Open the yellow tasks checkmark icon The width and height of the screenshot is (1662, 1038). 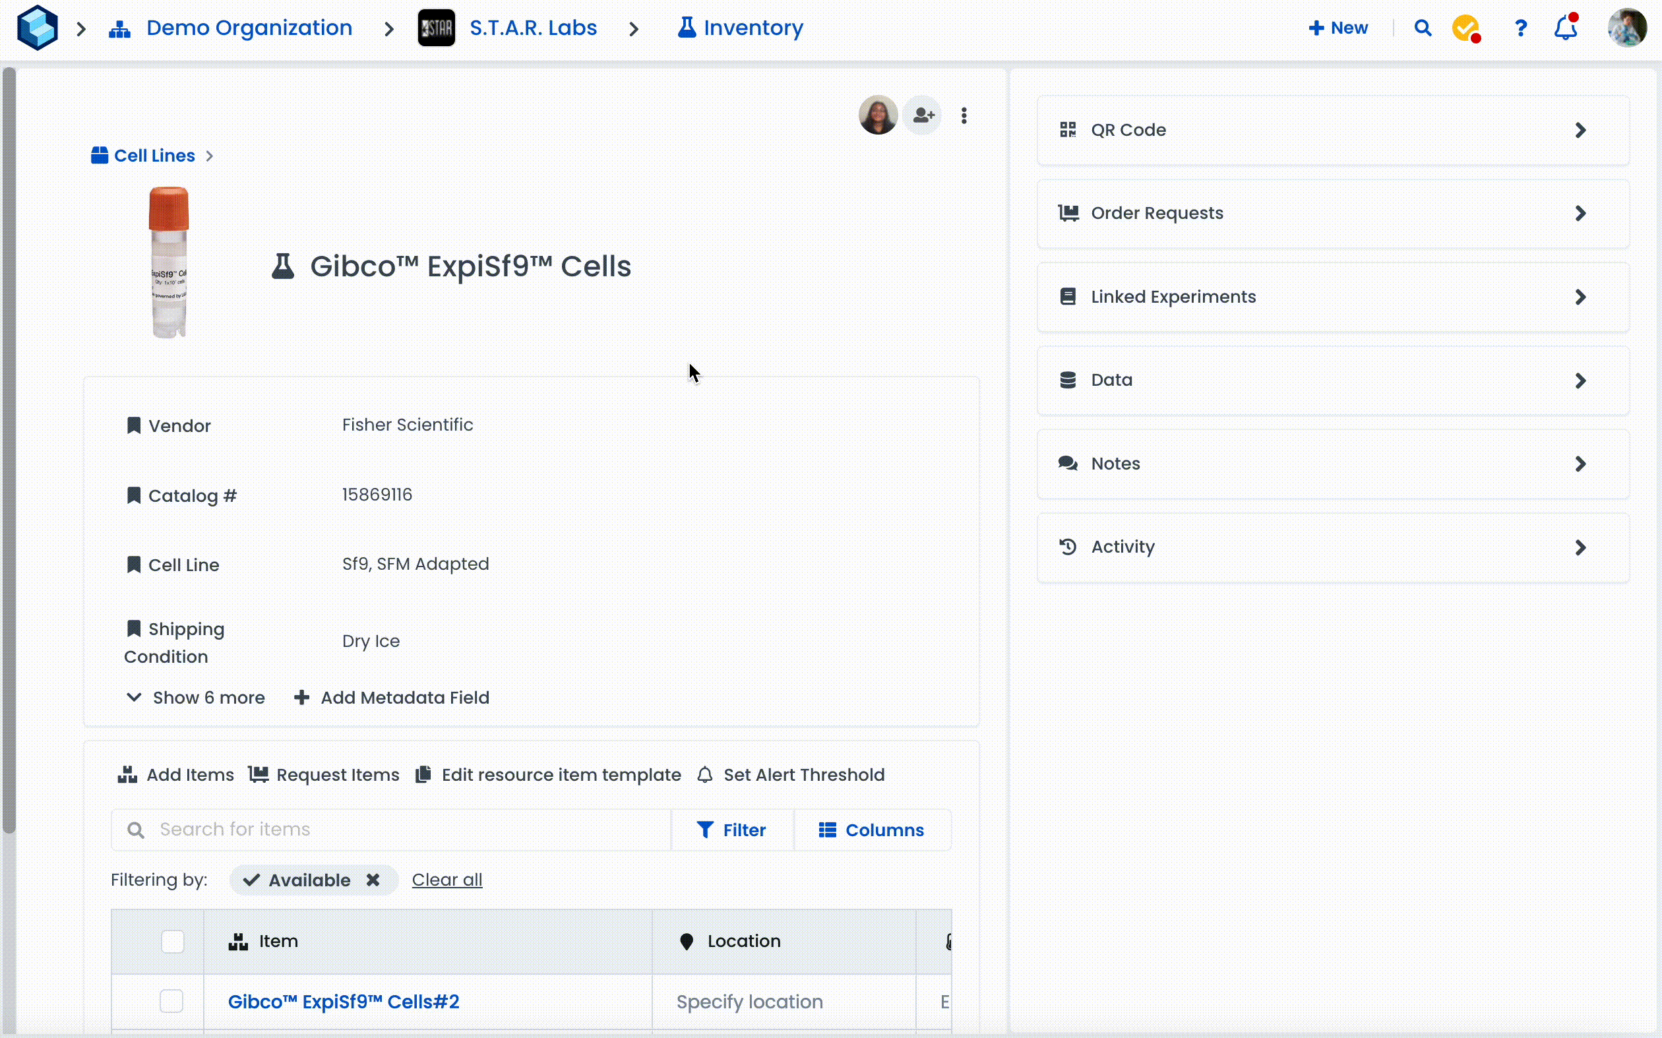1465,28
